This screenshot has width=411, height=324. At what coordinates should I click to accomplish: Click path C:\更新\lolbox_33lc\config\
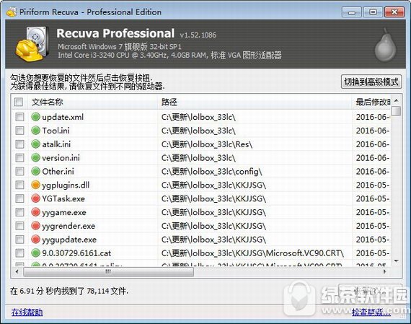[x=211, y=172]
